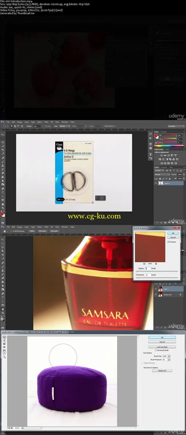Image resolution: width=186 pixels, height=435 pixels.
Task: Select Hand tool in Samsara Photoshop toolbar
Action: 3,309
